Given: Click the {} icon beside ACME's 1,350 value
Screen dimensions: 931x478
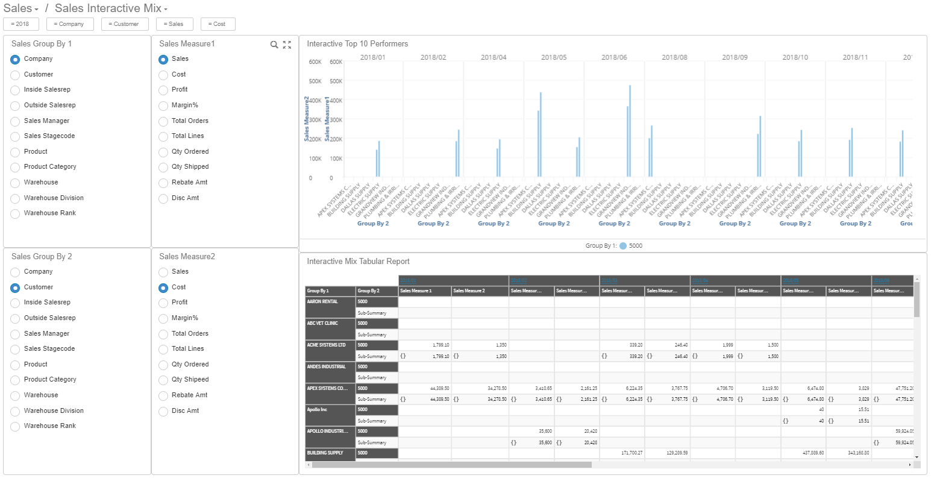Looking at the screenshot, I should pos(455,356).
